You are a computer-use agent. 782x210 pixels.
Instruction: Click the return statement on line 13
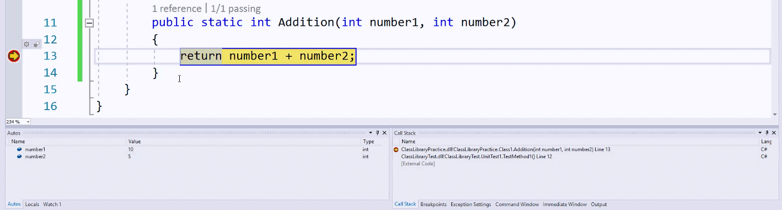[268, 56]
